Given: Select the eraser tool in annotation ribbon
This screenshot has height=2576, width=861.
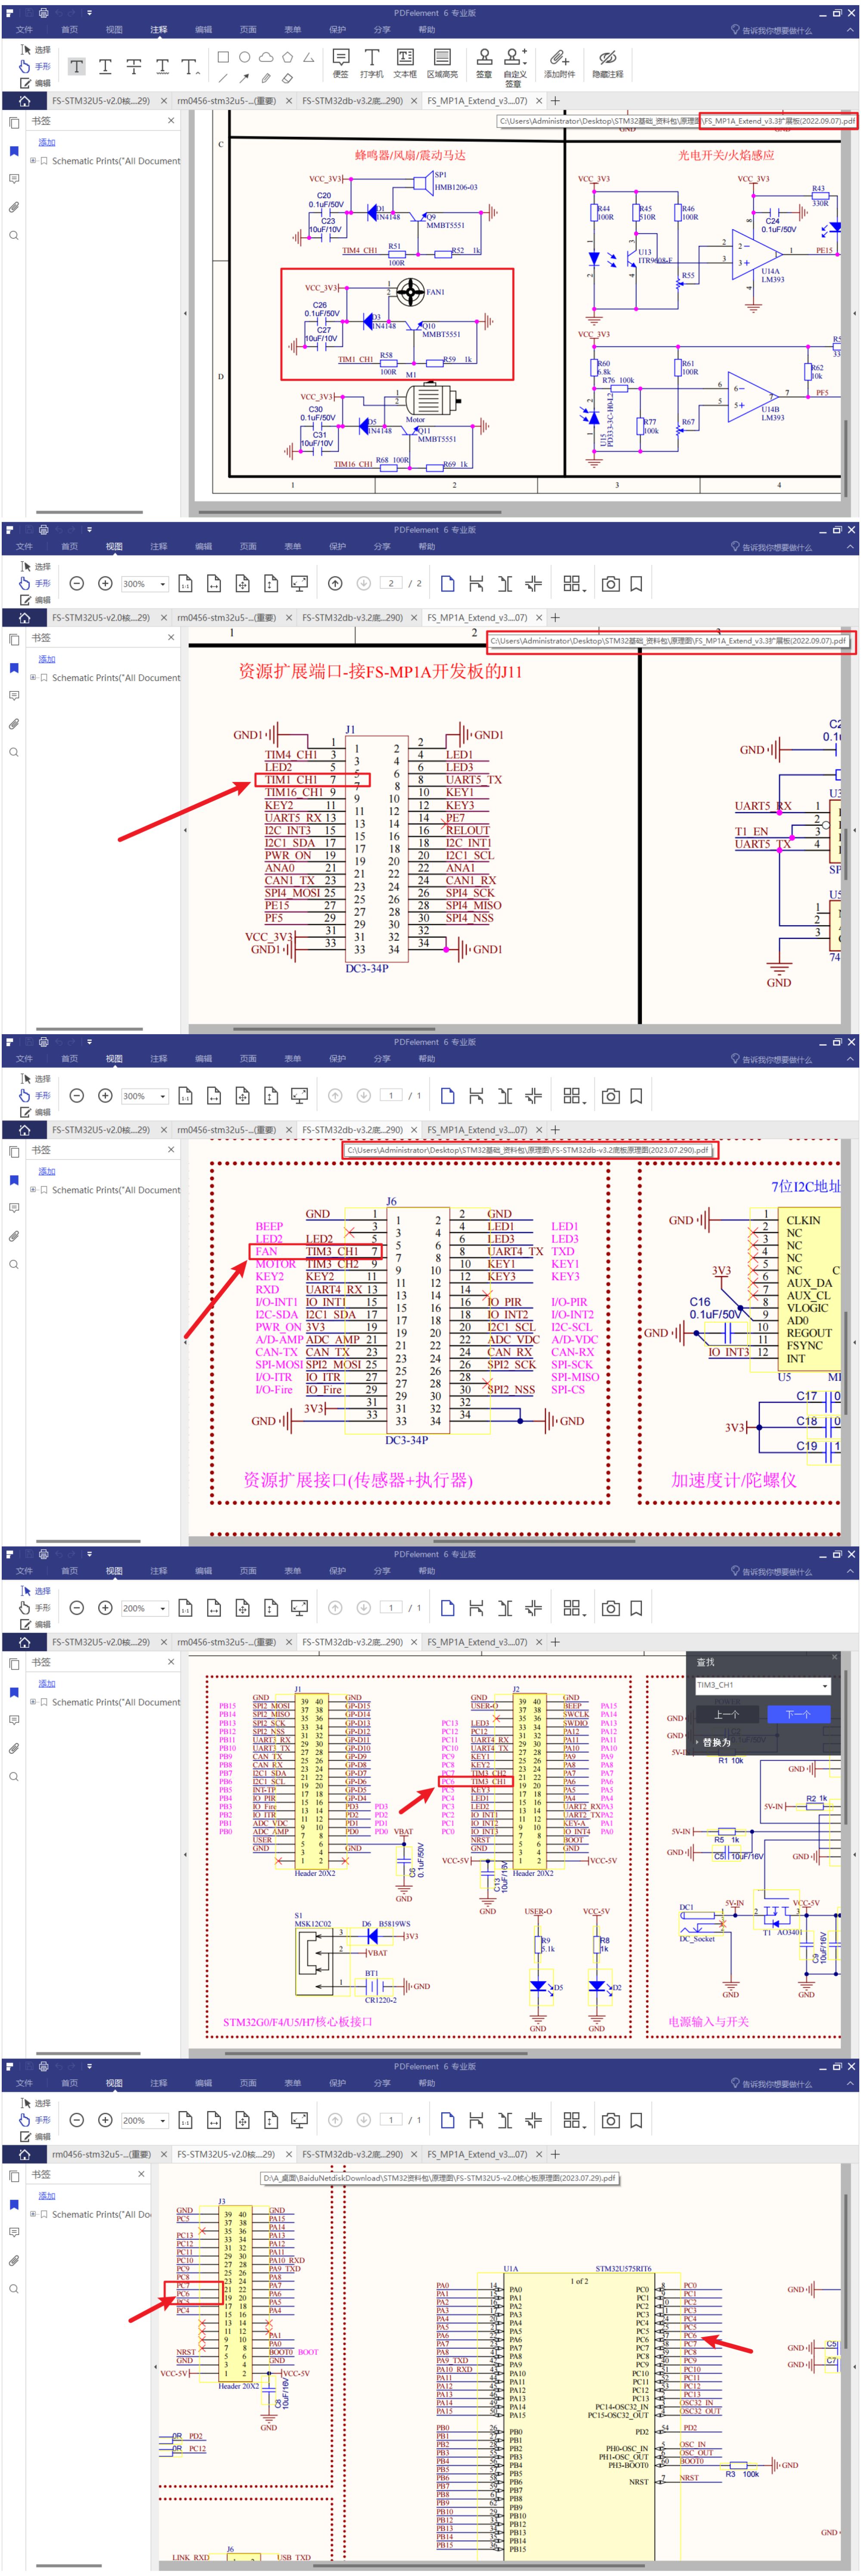Looking at the screenshot, I should 288,78.
